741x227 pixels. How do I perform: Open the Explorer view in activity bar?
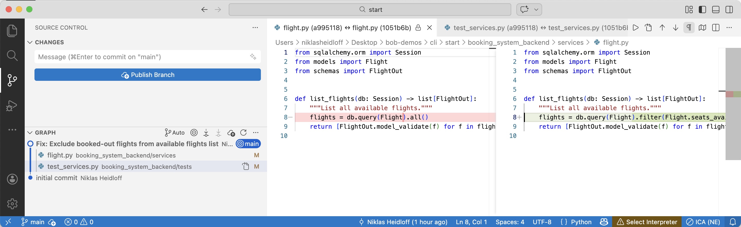pyautogui.click(x=12, y=31)
